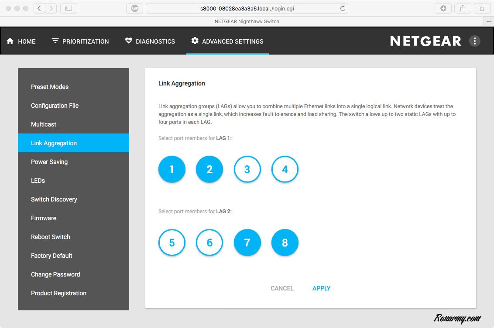The height and width of the screenshot is (328, 494).
Task: Switch to the Prioritization tab
Action: (80, 41)
